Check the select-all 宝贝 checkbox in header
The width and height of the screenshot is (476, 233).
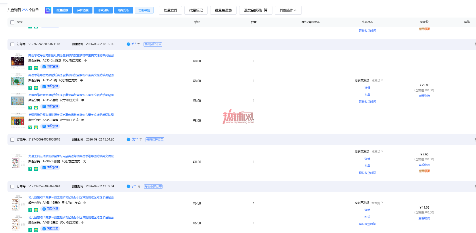(x=12, y=22)
